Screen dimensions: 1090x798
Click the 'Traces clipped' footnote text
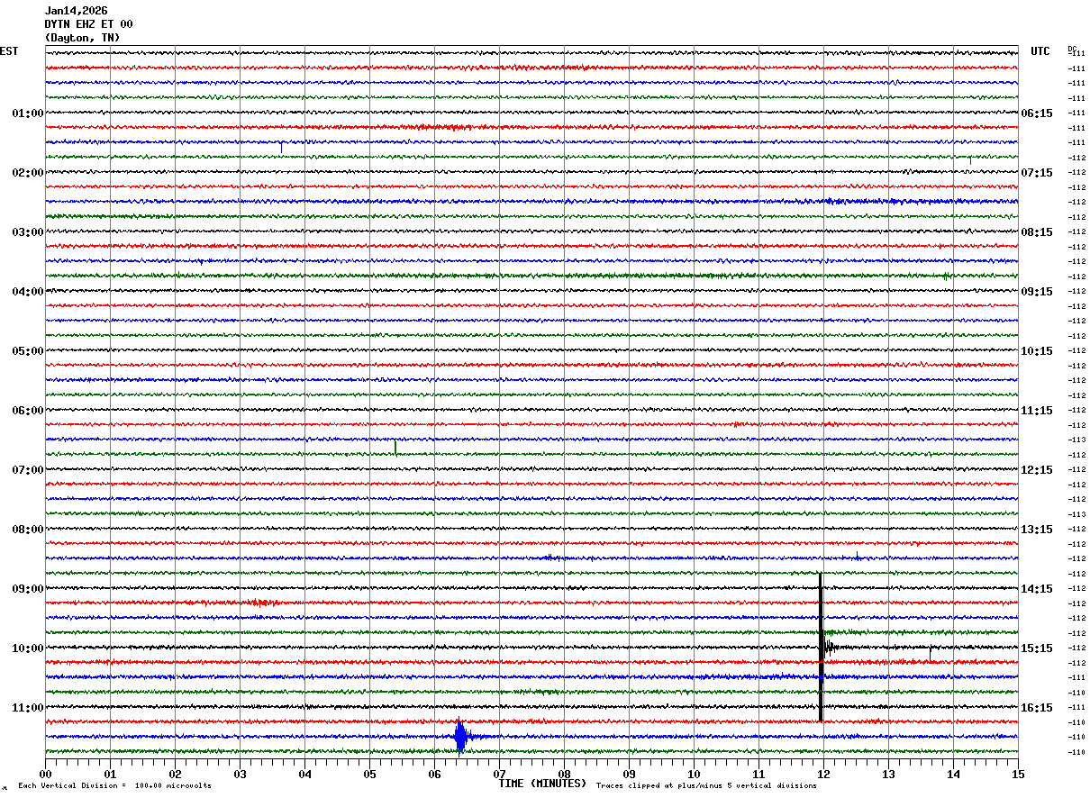pyautogui.click(x=706, y=785)
